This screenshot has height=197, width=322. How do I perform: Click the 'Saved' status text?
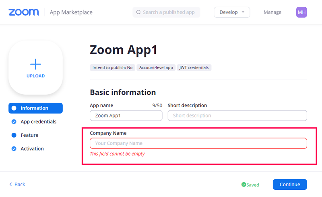pyautogui.click(x=253, y=185)
